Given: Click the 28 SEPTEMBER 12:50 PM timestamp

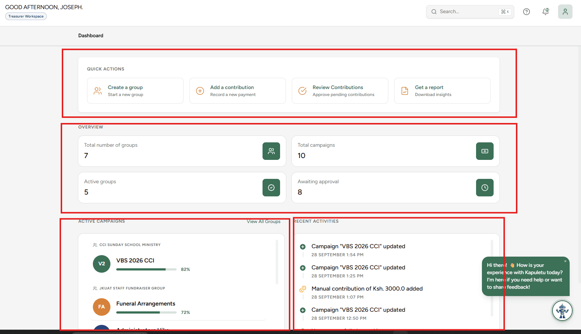Looking at the screenshot, I should [x=339, y=318].
